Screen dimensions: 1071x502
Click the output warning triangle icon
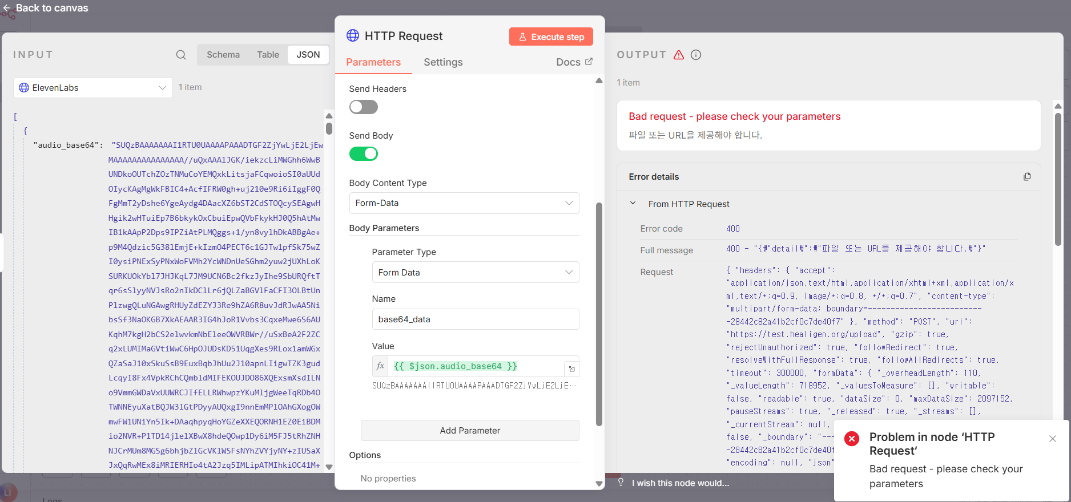(679, 55)
